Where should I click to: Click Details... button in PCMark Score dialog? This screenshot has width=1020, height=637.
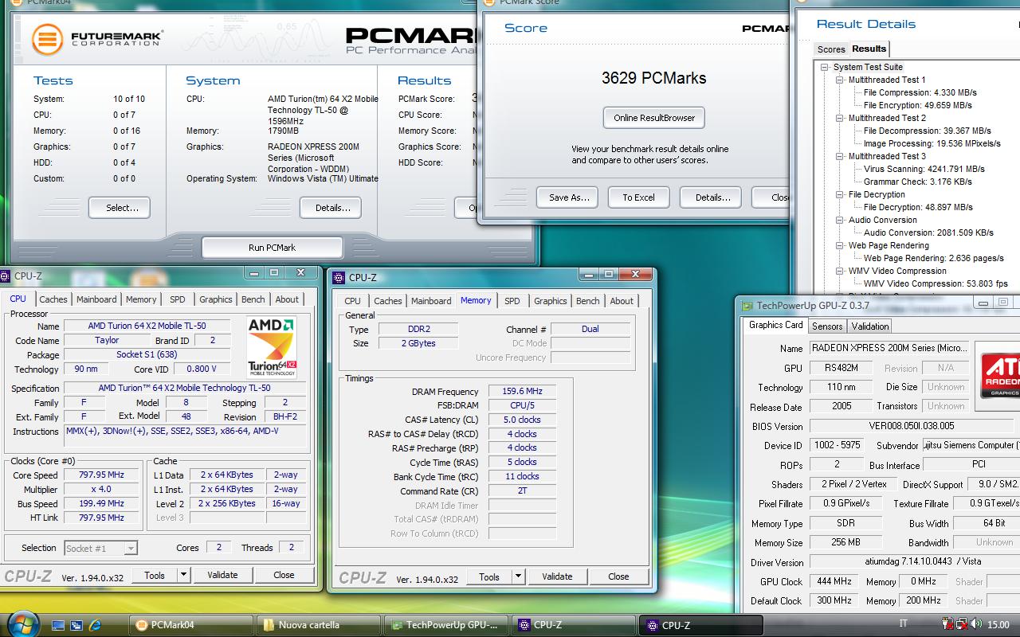pos(712,197)
